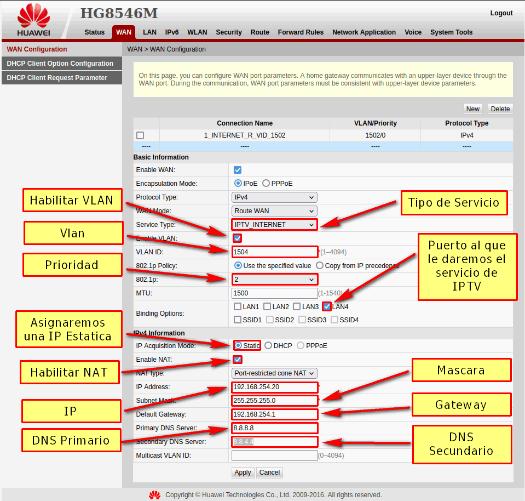Open the Service Type dropdown
This screenshot has height=501, width=525.
click(x=274, y=225)
